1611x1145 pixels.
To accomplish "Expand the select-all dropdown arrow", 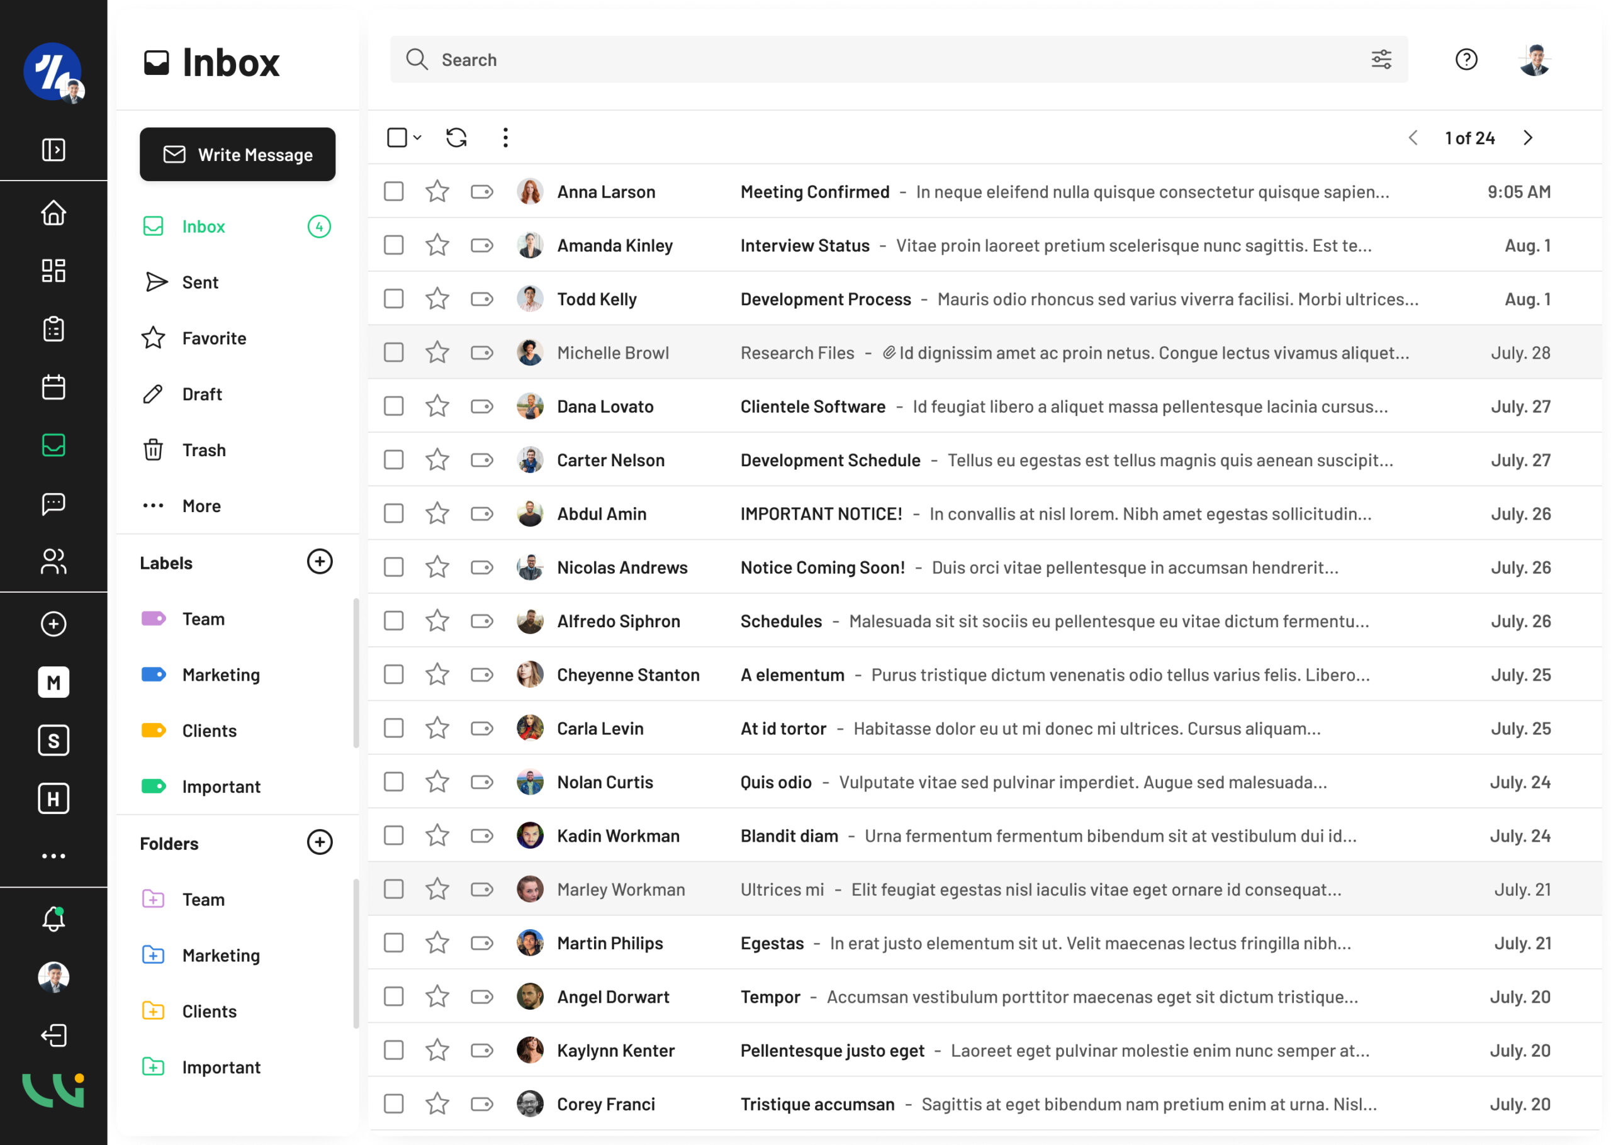I will tap(417, 138).
